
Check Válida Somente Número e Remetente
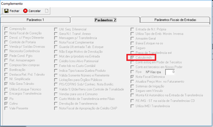56,75
